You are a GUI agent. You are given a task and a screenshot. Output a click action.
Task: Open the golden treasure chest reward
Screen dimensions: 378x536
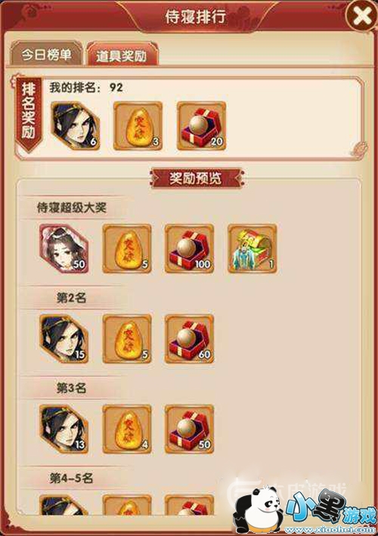[253, 249]
